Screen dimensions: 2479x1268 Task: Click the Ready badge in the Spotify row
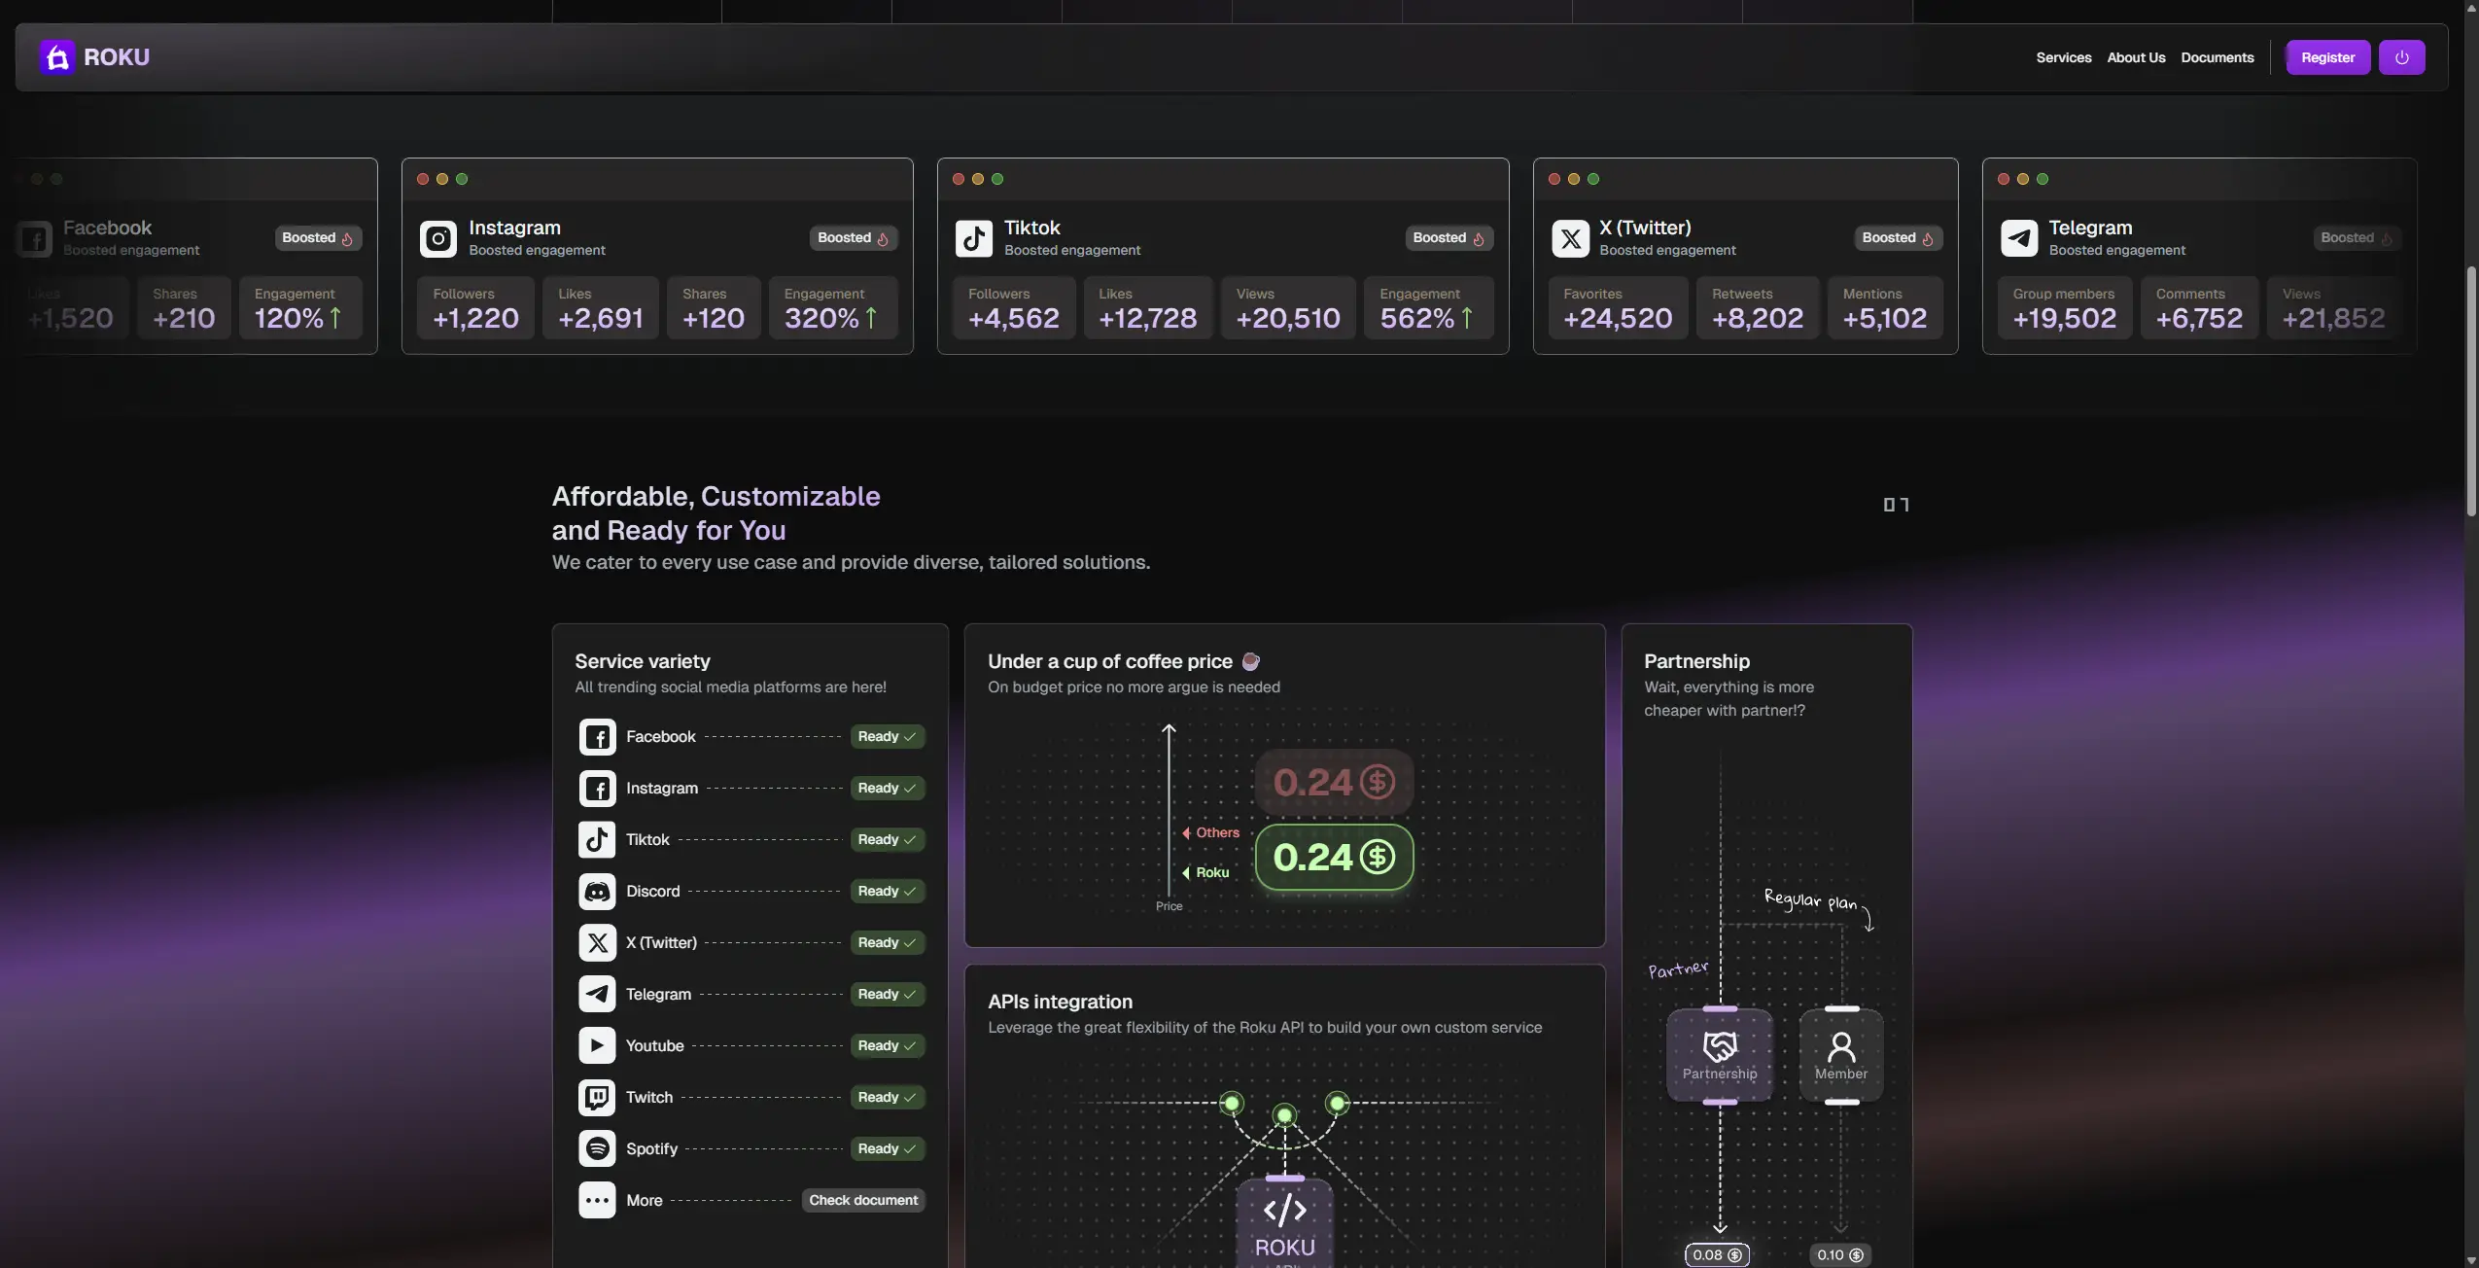tap(887, 1149)
